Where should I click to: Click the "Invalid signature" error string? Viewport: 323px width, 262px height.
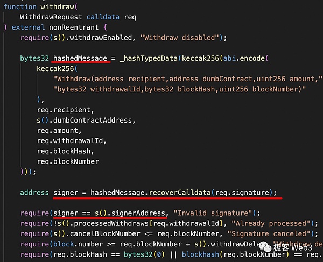point(213,213)
